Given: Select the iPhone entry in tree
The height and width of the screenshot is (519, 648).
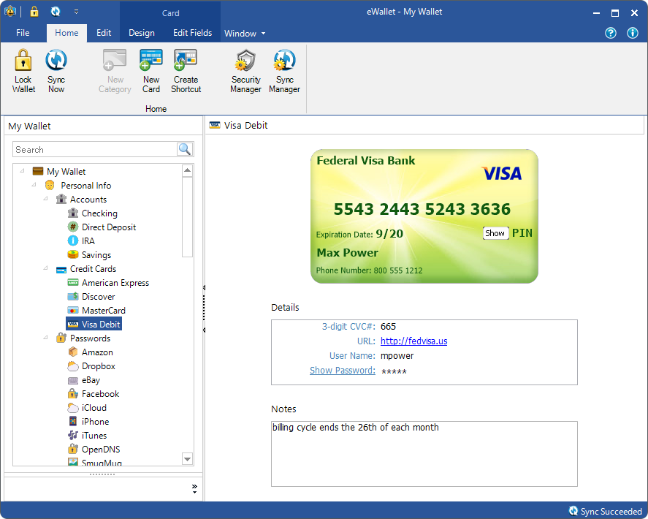Looking at the screenshot, I should coord(96,421).
